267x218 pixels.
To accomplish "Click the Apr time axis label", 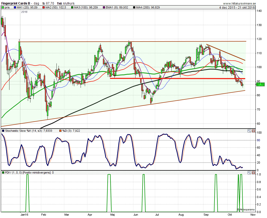I will pyautogui.click(x=90, y=215).
